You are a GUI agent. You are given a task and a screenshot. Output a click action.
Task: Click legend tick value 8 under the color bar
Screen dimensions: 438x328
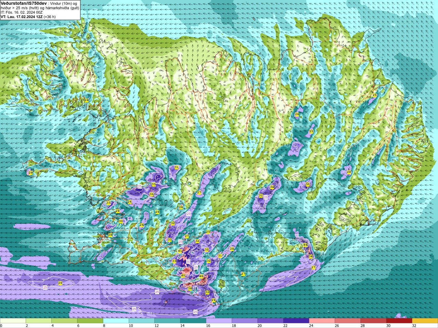[104, 326]
